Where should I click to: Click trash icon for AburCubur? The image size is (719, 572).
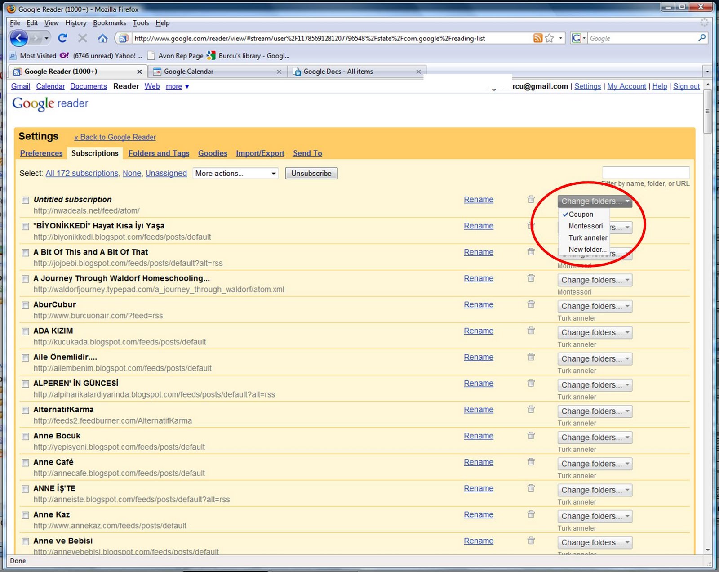coord(531,304)
